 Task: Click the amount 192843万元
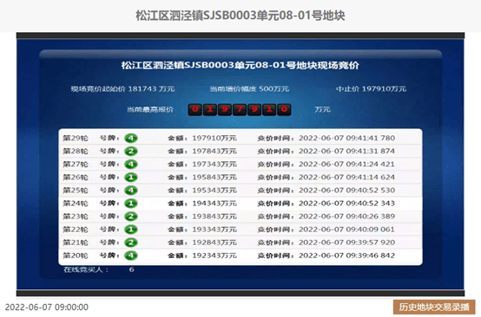214,243
